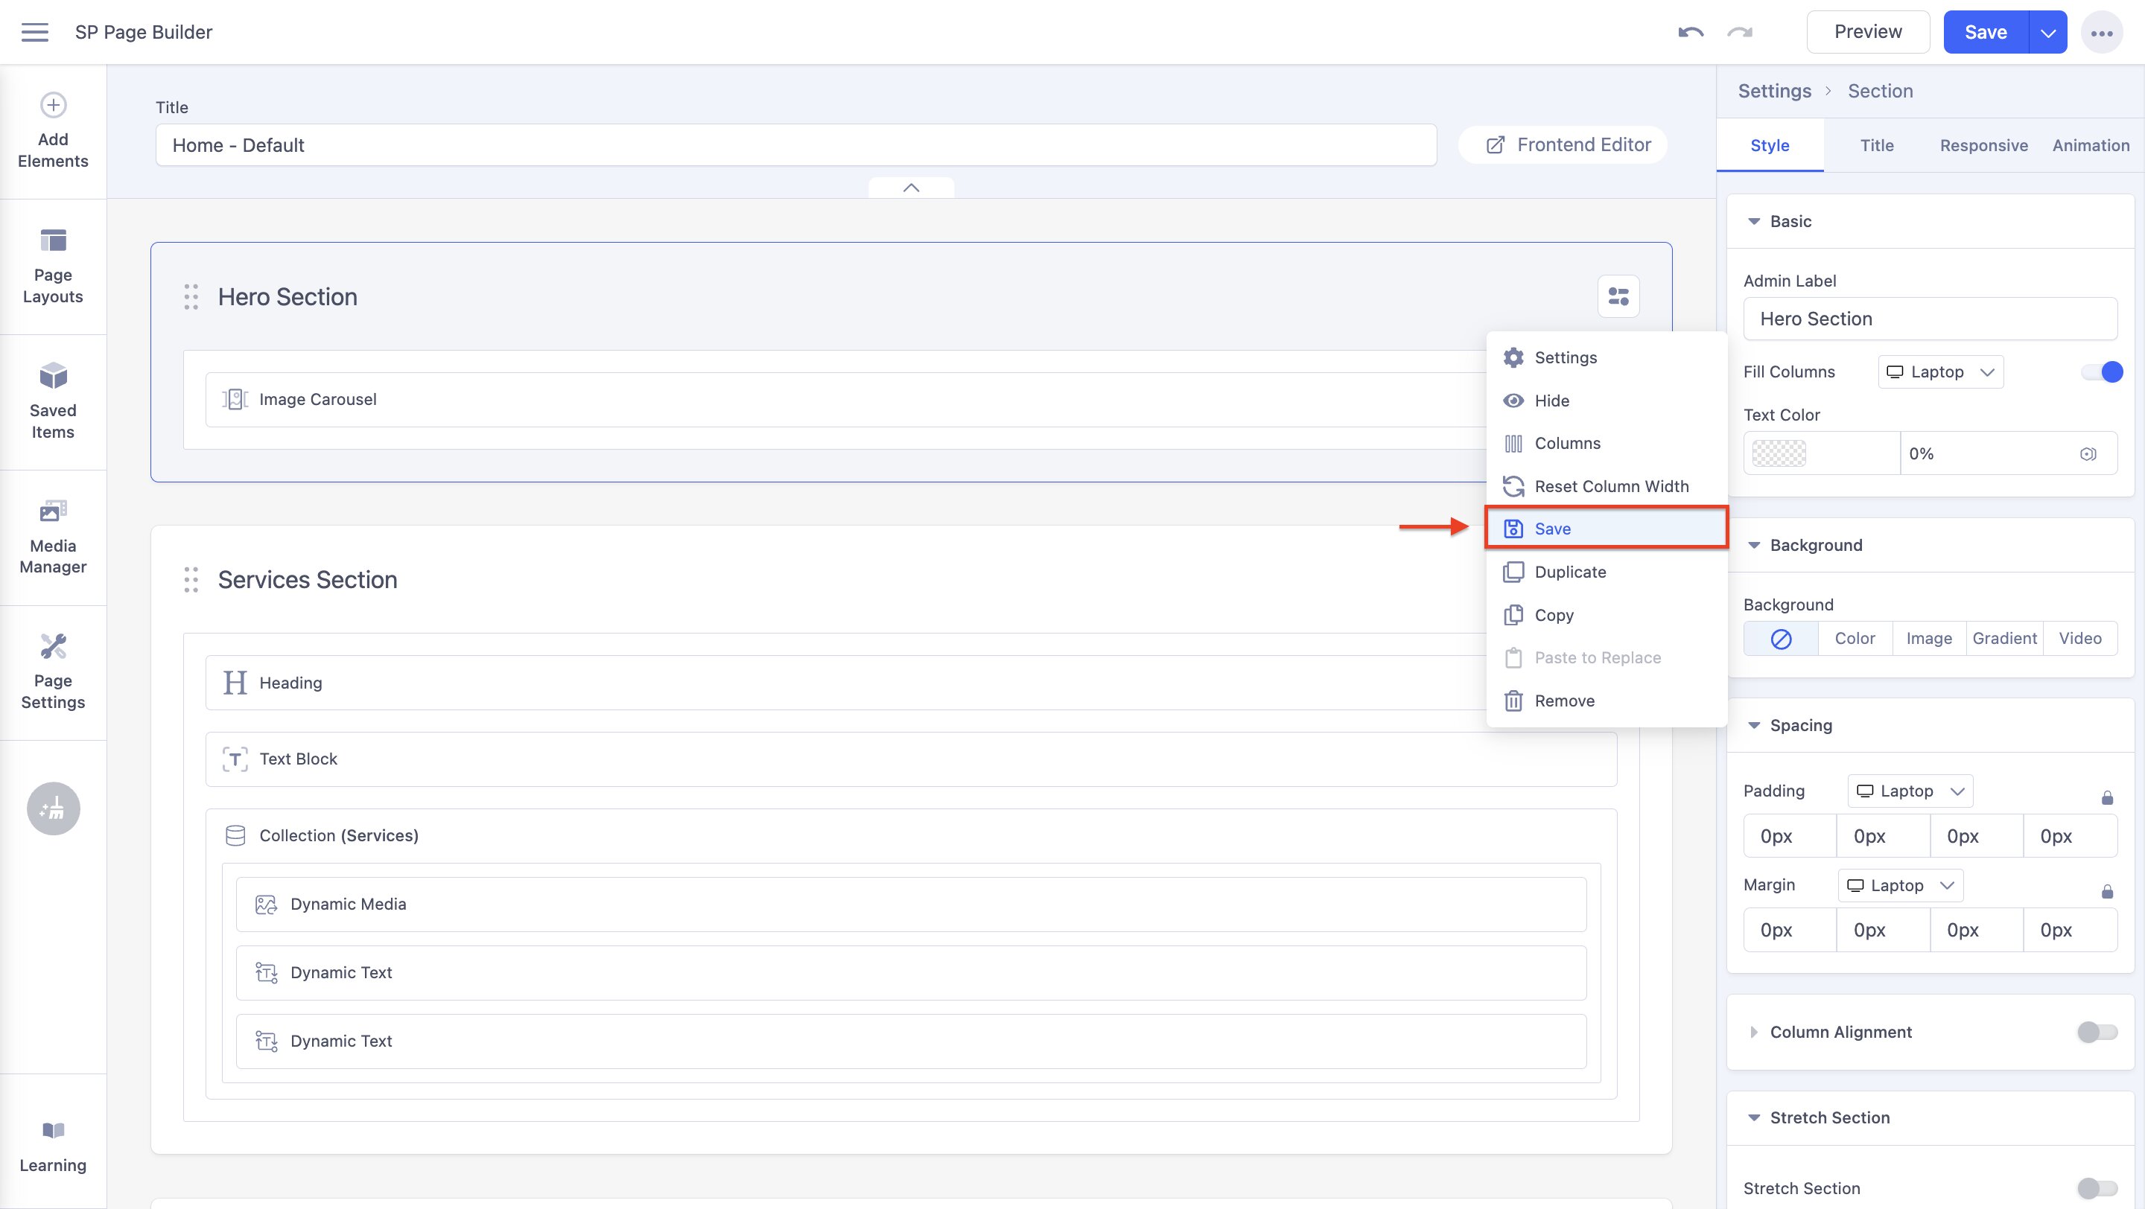Image resolution: width=2145 pixels, height=1209 pixels.
Task: Click the Preview button
Action: pos(1867,33)
